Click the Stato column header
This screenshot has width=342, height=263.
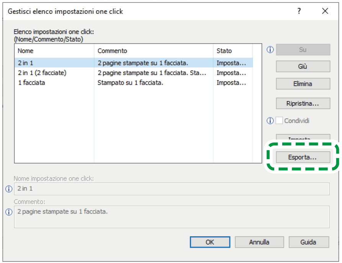pyautogui.click(x=232, y=51)
